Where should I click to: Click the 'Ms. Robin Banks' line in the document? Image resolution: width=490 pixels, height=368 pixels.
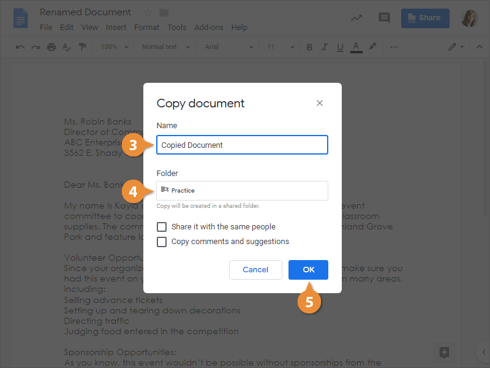coord(97,121)
